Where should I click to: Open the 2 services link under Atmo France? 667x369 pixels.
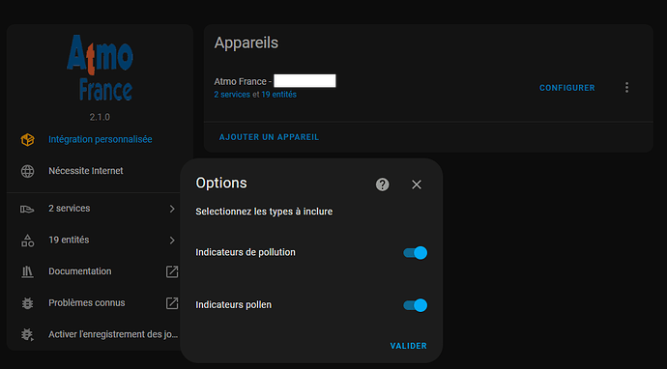click(x=232, y=95)
